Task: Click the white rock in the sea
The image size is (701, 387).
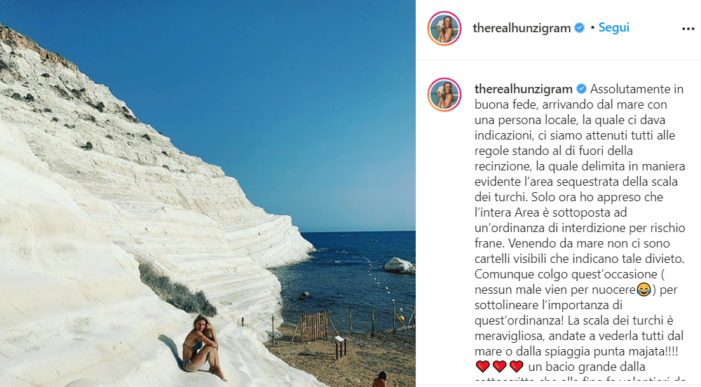Action: (x=400, y=266)
